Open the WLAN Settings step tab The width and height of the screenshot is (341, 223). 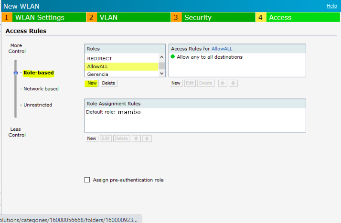(x=40, y=17)
